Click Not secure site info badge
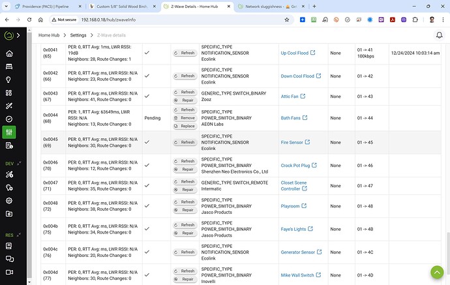The height and width of the screenshot is (285, 450). (64, 20)
